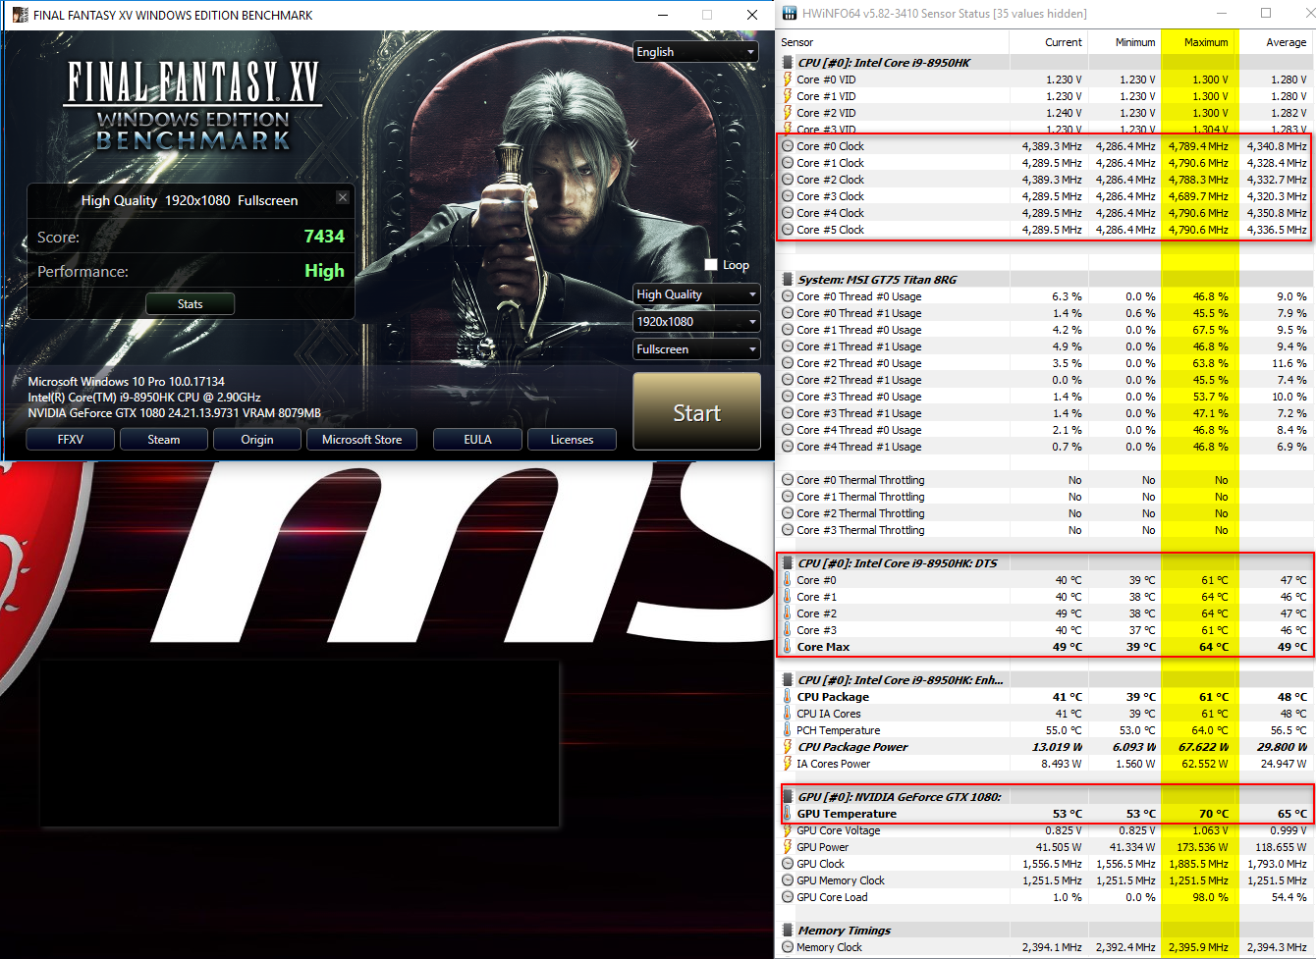
Task: Click the Current column header
Action: click(1048, 42)
